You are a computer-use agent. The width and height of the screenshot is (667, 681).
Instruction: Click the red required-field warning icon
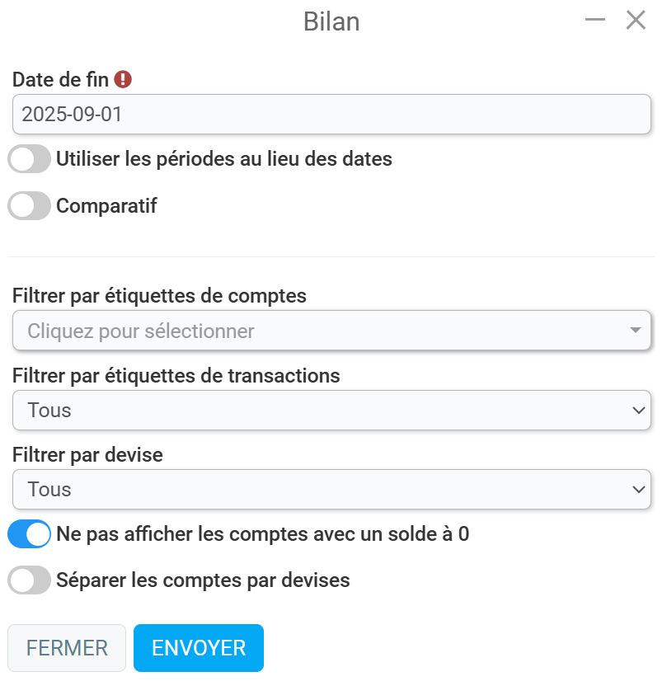123,79
